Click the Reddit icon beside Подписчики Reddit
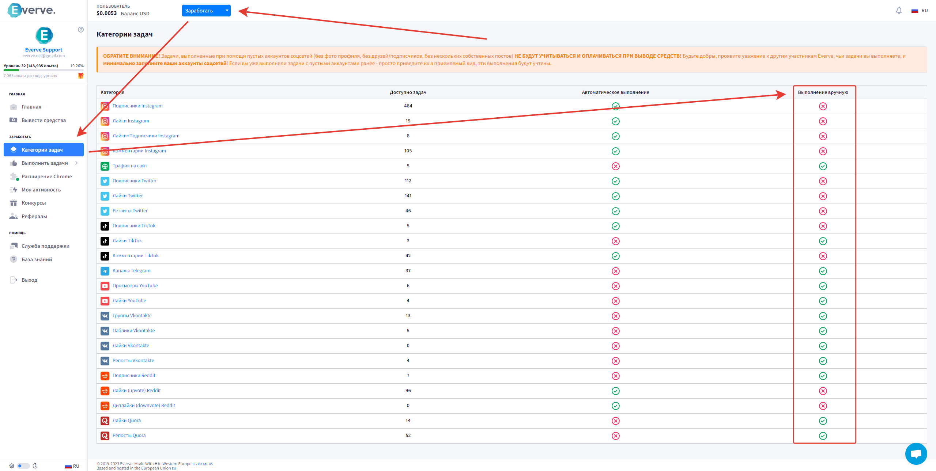The image size is (936, 471). click(x=105, y=376)
